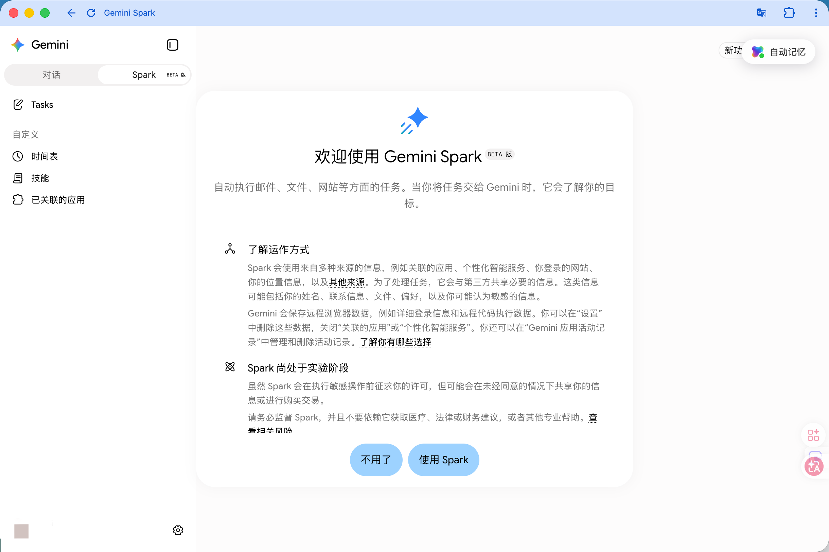Click the 新功 button at top right
829x552 pixels.
(731, 51)
